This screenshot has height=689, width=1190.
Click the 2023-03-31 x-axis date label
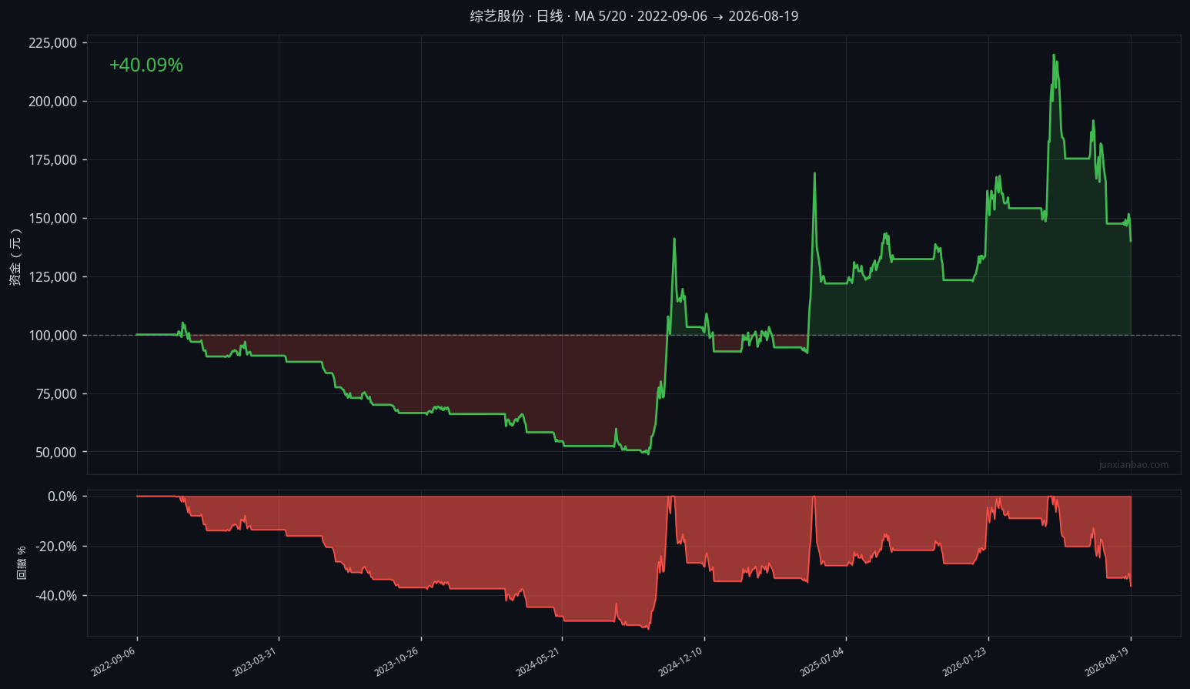tap(256, 661)
